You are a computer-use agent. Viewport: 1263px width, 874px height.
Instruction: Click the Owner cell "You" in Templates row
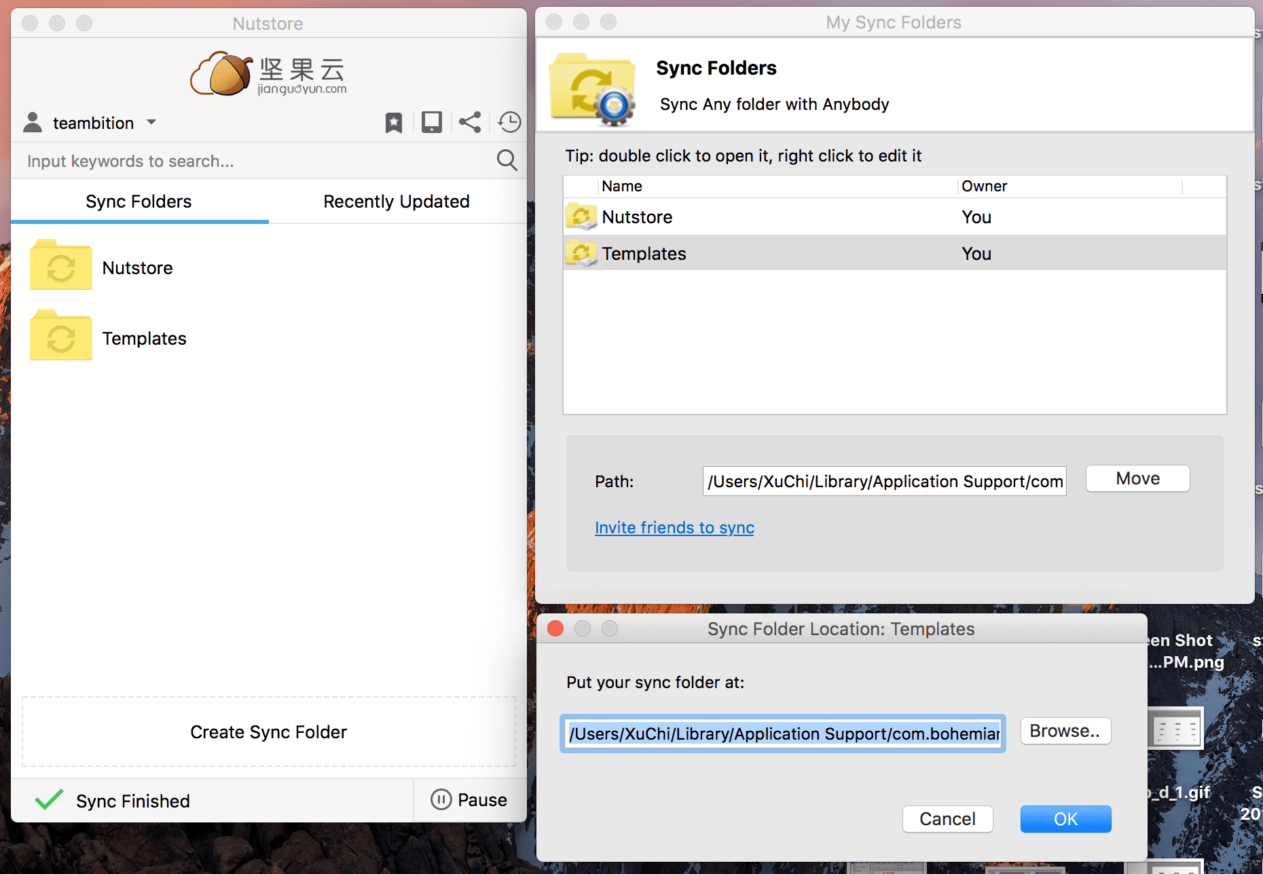pyautogui.click(x=976, y=254)
